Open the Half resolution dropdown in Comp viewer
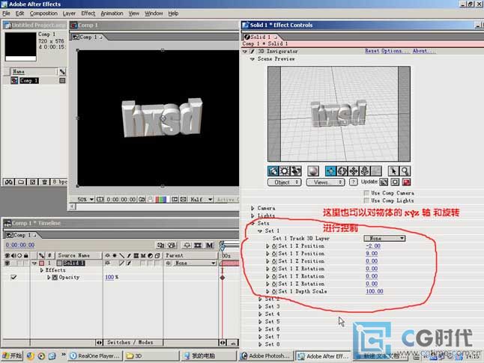Image resolution: width=484 pixels, height=363 pixels. point(201,199)
